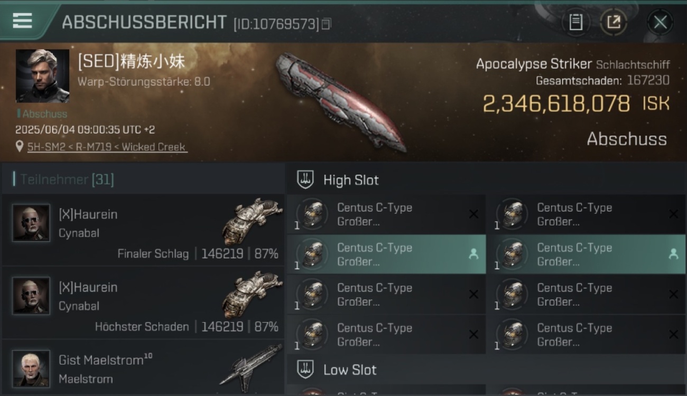The image size is (687, 396).
Task: Open victim pilot portrait
Action: click(42, 76)
